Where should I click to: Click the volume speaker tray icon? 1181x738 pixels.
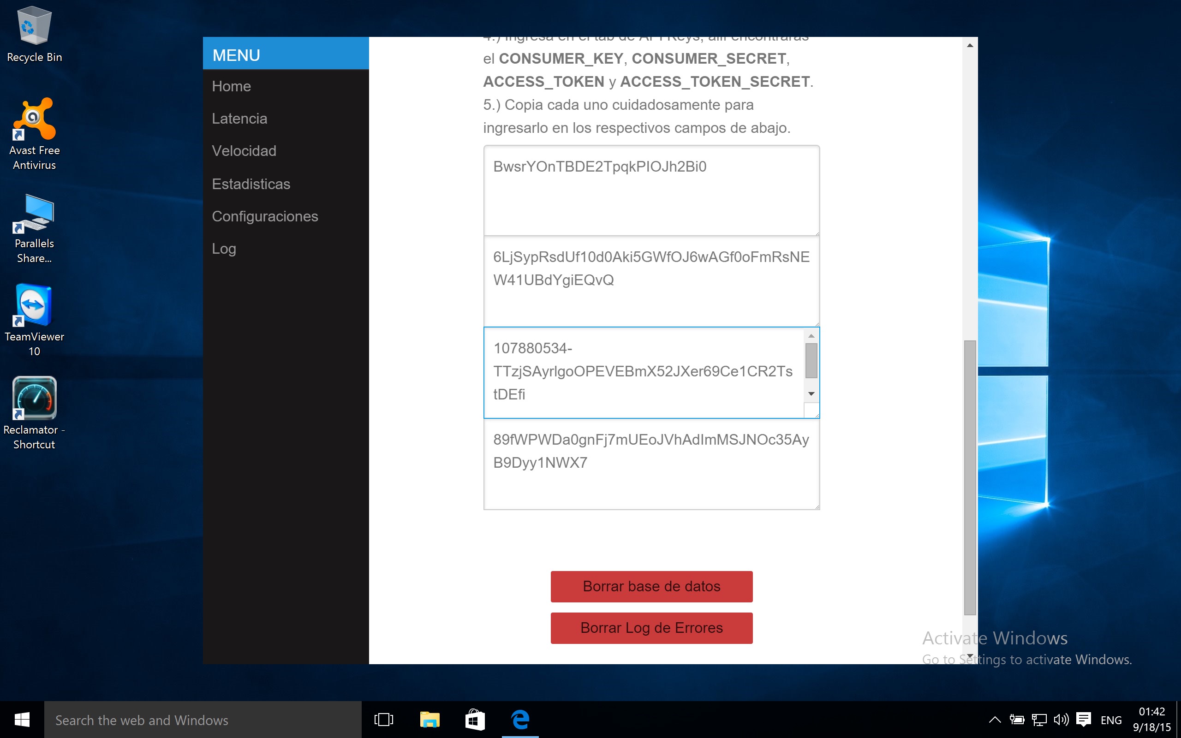[1061, 720]
